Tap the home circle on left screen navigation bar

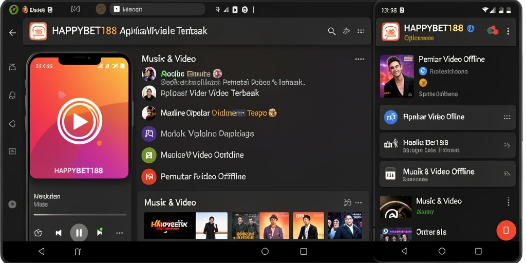[265, 251]
